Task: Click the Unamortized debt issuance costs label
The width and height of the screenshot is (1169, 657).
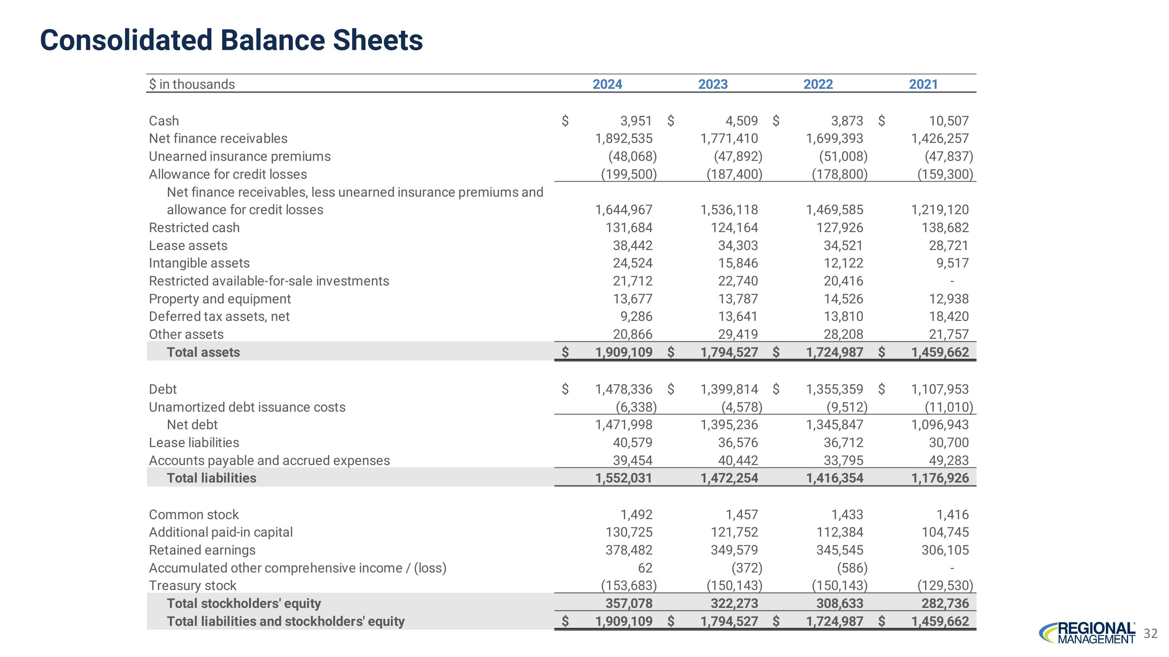Action: point(247,407)
